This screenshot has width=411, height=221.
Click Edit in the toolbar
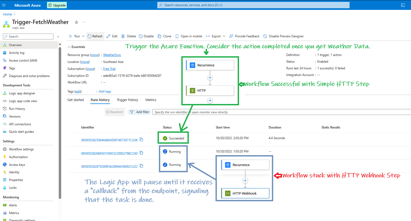coord(112,36)
